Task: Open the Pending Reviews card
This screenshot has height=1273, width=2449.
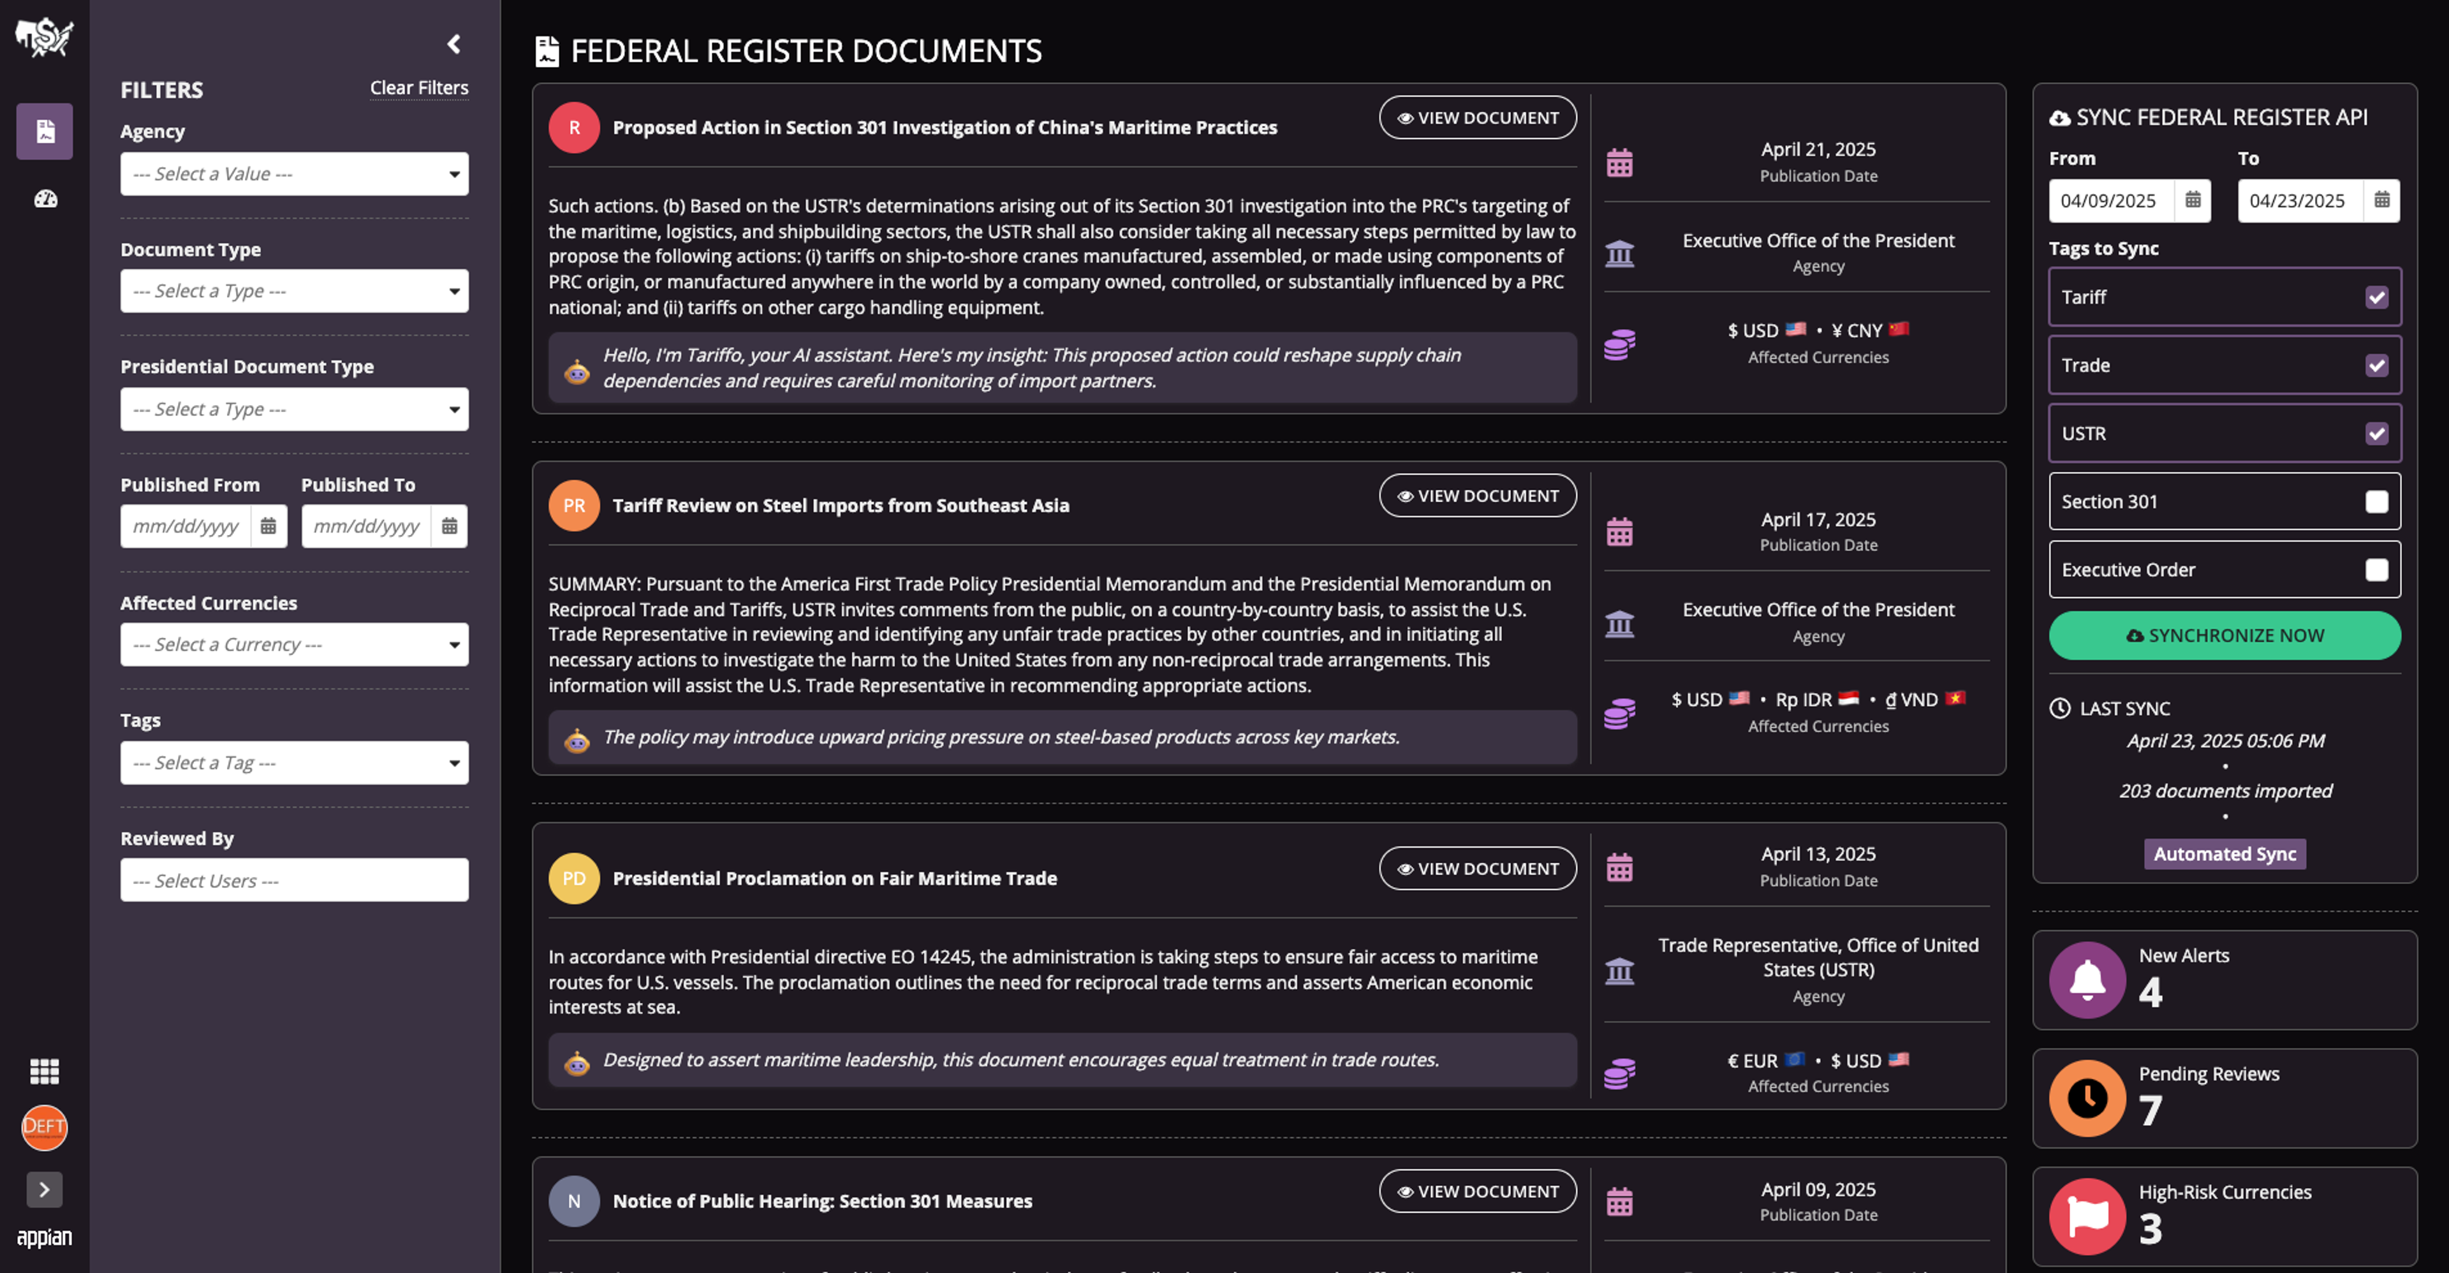Action: [2225, 1098]
